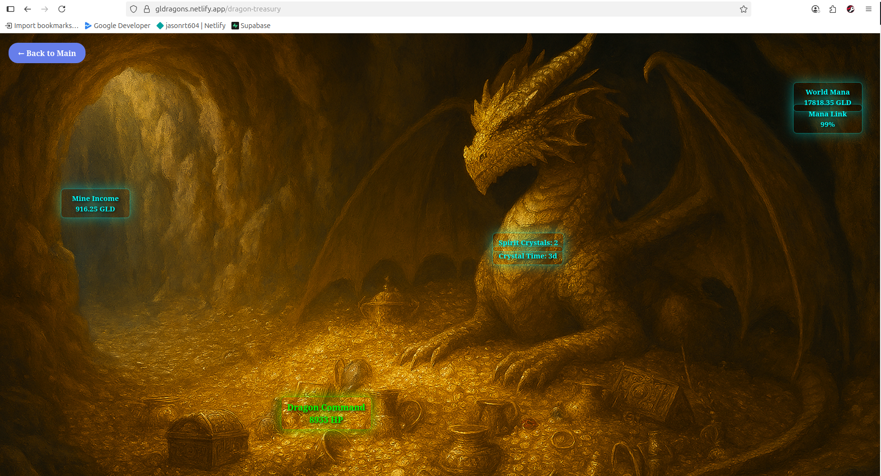
Task: Open jasonrt604 | Netlify bookmark
Action: pyautogui.click(x=191, y=26)
